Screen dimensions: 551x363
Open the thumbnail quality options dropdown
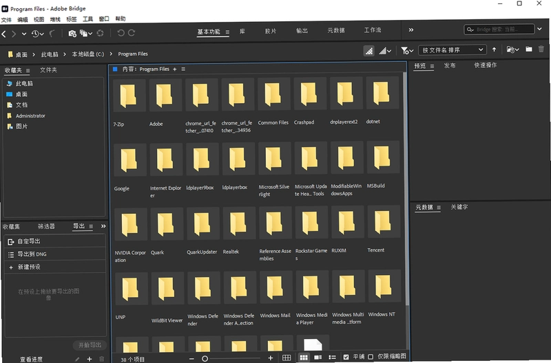point(385,51)
